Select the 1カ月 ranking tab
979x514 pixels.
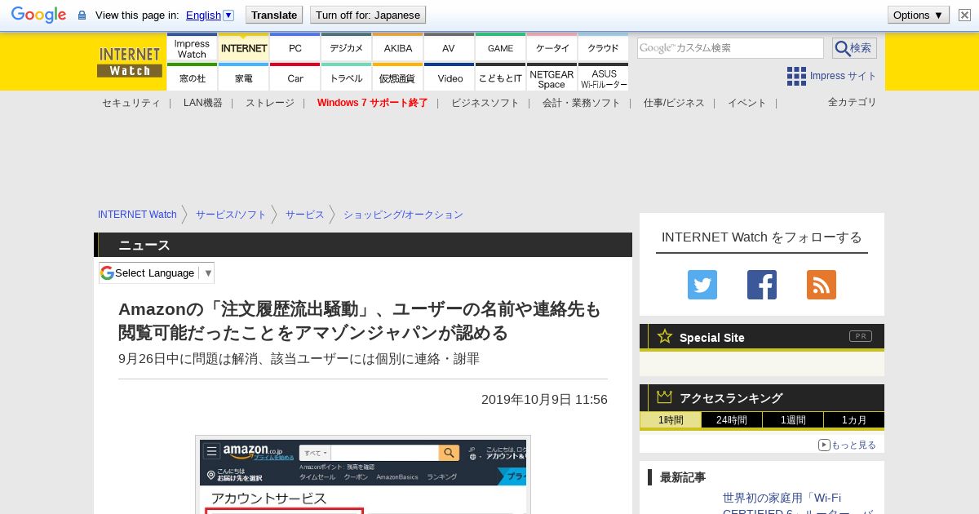click(853, 420)
